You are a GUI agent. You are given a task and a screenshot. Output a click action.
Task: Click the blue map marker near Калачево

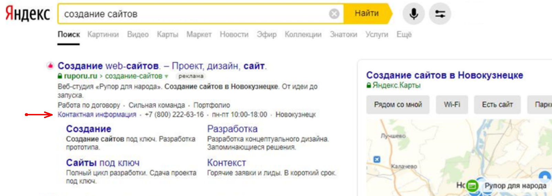[x=377, y=159]
